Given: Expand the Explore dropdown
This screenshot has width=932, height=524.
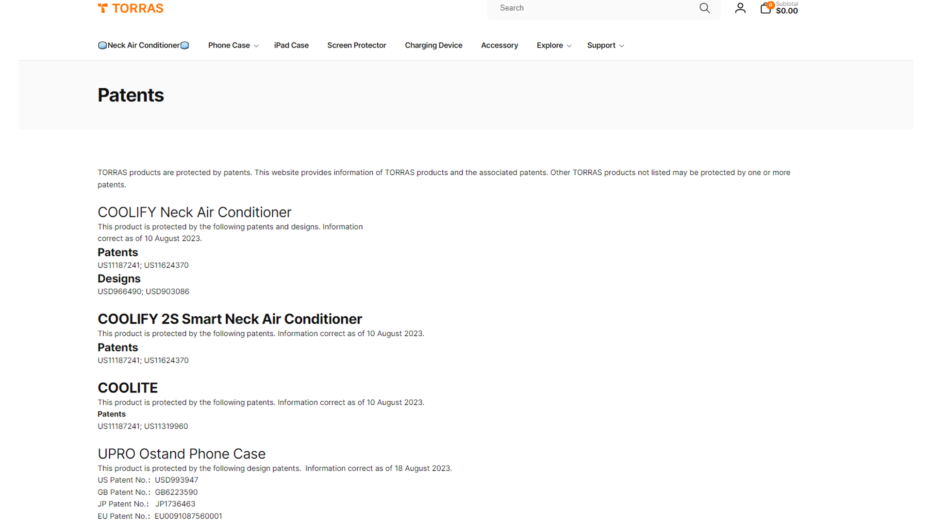Looking at the screenshot, I should point(554,45).
